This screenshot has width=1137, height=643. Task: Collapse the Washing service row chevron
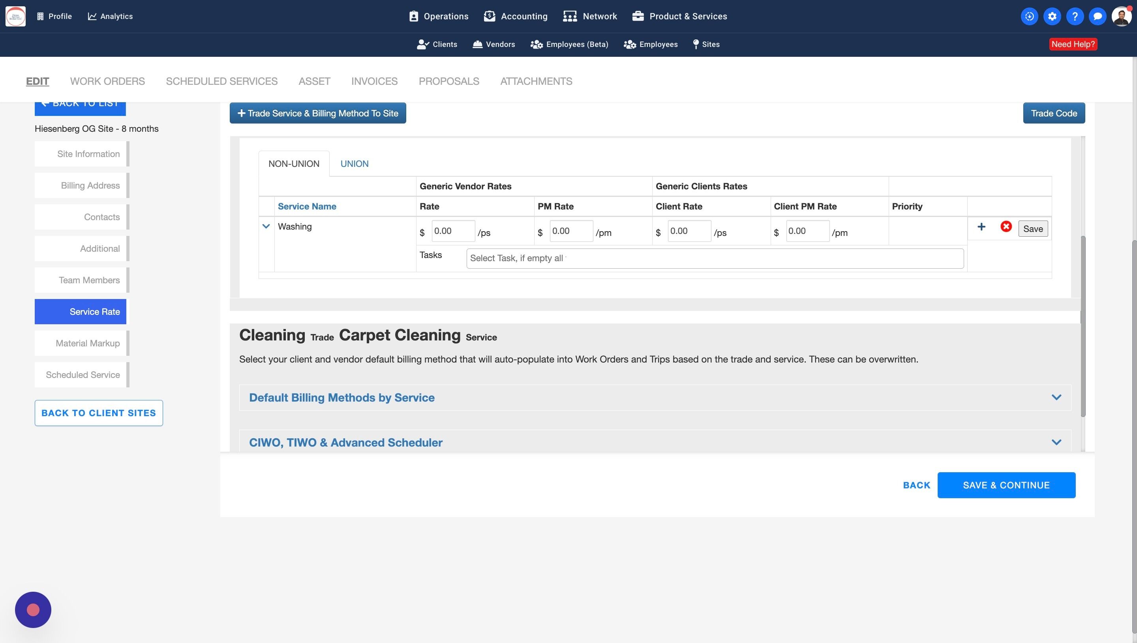pos(266,226)
